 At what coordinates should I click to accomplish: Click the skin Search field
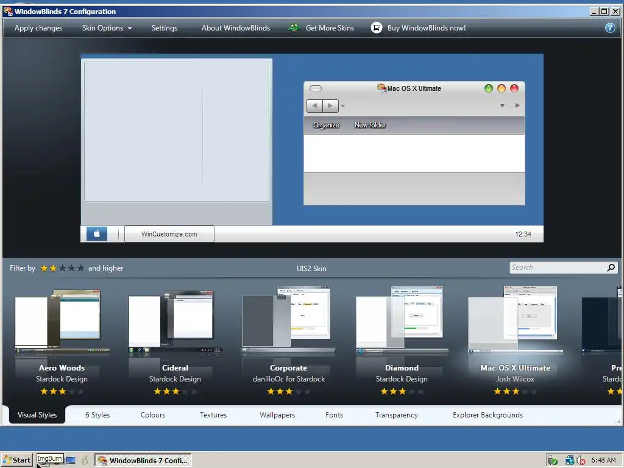[x=558, y=268]
